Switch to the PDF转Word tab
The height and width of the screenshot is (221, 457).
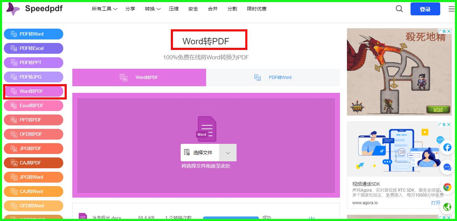click(x=273, y=77)
